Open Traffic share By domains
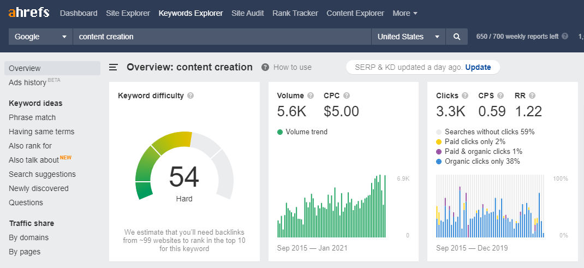 point(29,237)
